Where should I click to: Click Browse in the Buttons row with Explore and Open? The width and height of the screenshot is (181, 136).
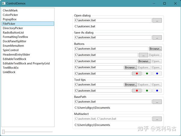click(131, 67)
